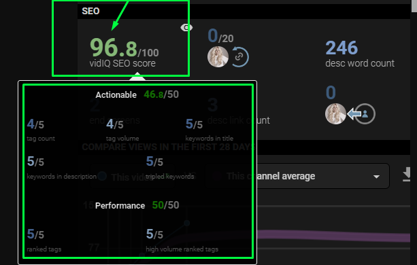Click the Actionable 46.8/50 heading

[137, 94]
